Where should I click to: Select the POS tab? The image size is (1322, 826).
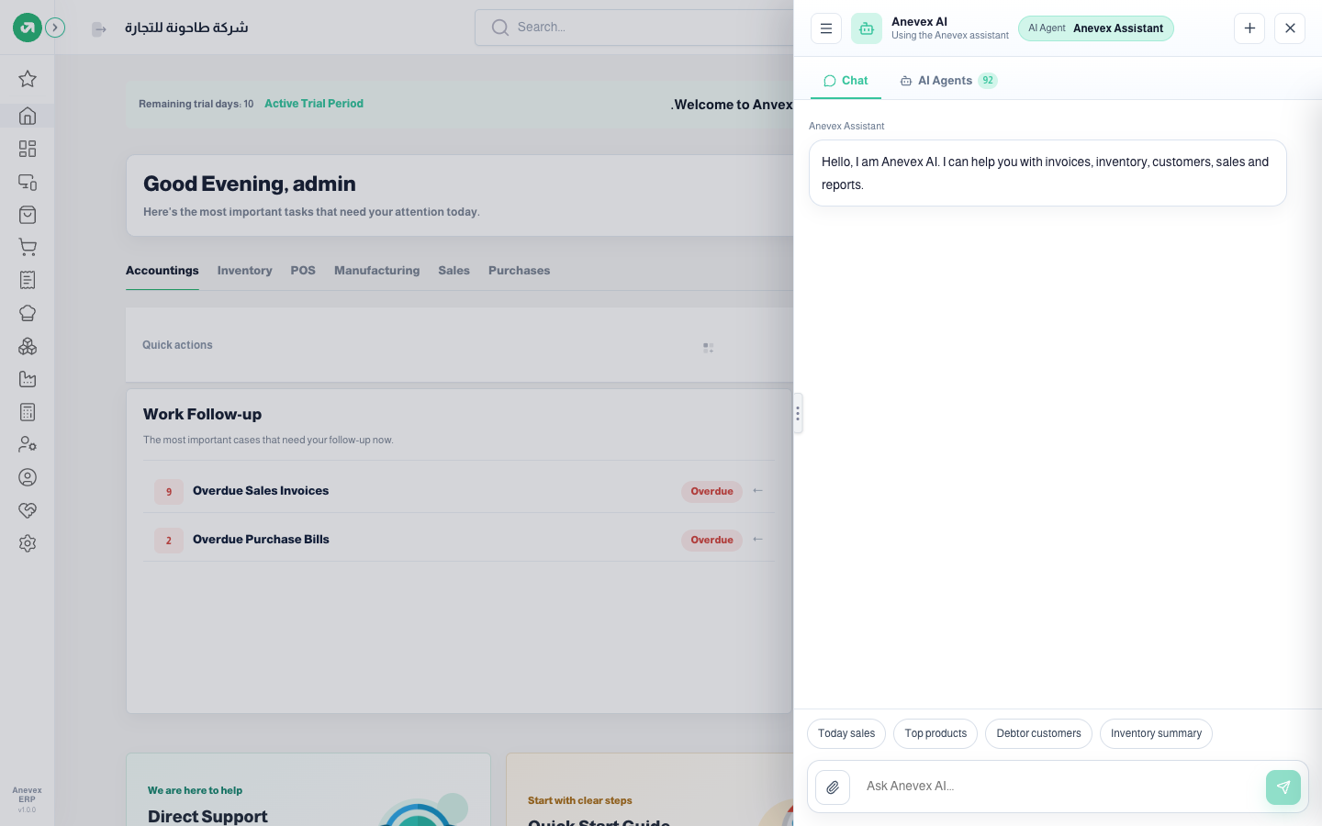(x=303, y=271)
